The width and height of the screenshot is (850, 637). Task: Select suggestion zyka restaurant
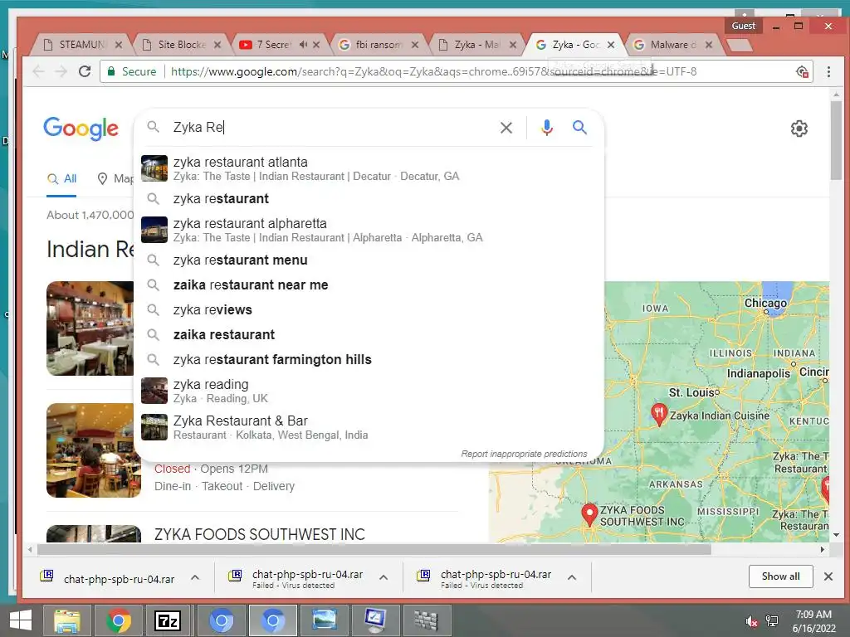pos(369,199)
